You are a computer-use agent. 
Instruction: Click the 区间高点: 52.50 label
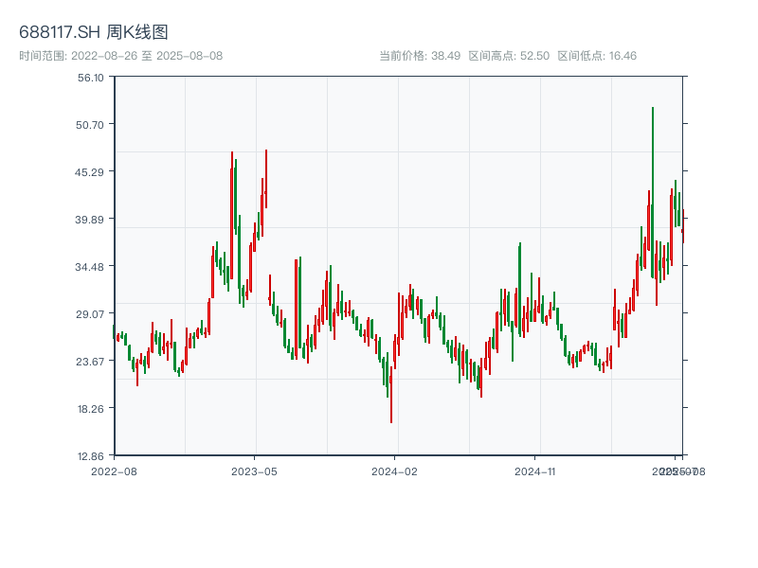pyautogui.click(x=509, y=56)
